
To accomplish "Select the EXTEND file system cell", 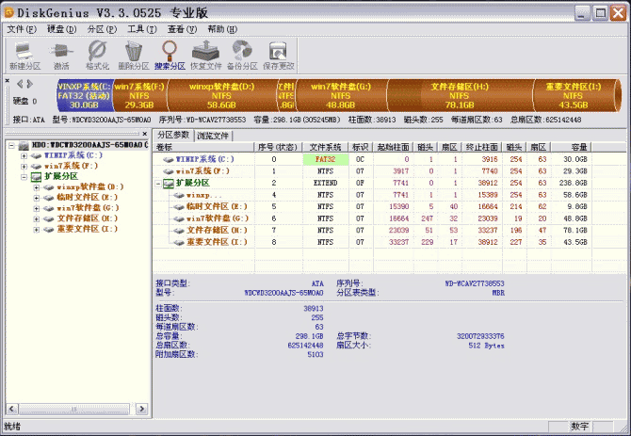I will [325, 183].
